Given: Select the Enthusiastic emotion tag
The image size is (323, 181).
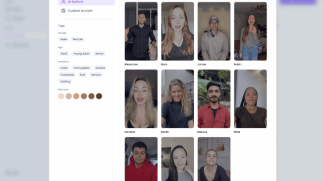Looking at the screenshot, I should tap(81, 68).
